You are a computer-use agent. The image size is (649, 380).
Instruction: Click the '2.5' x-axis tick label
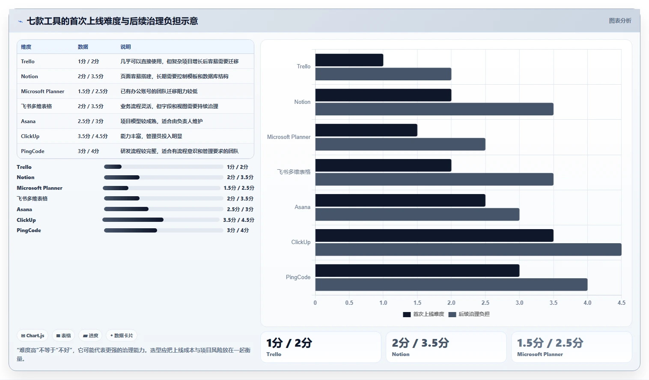tap(485, 303)
